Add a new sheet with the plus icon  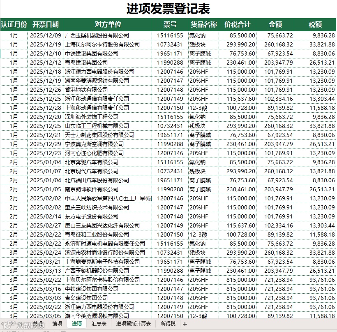[185, 324]
